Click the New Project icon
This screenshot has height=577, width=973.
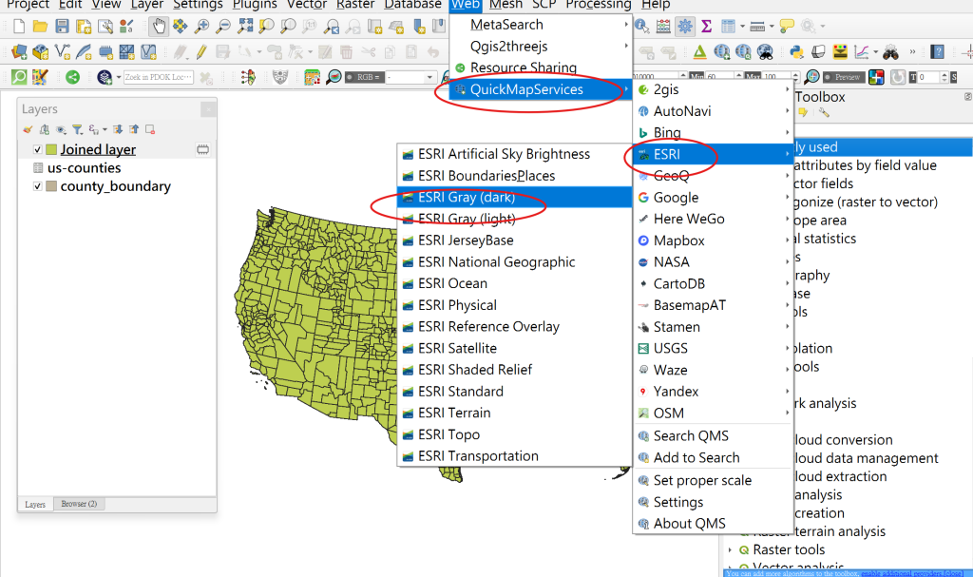click(19, 26)
